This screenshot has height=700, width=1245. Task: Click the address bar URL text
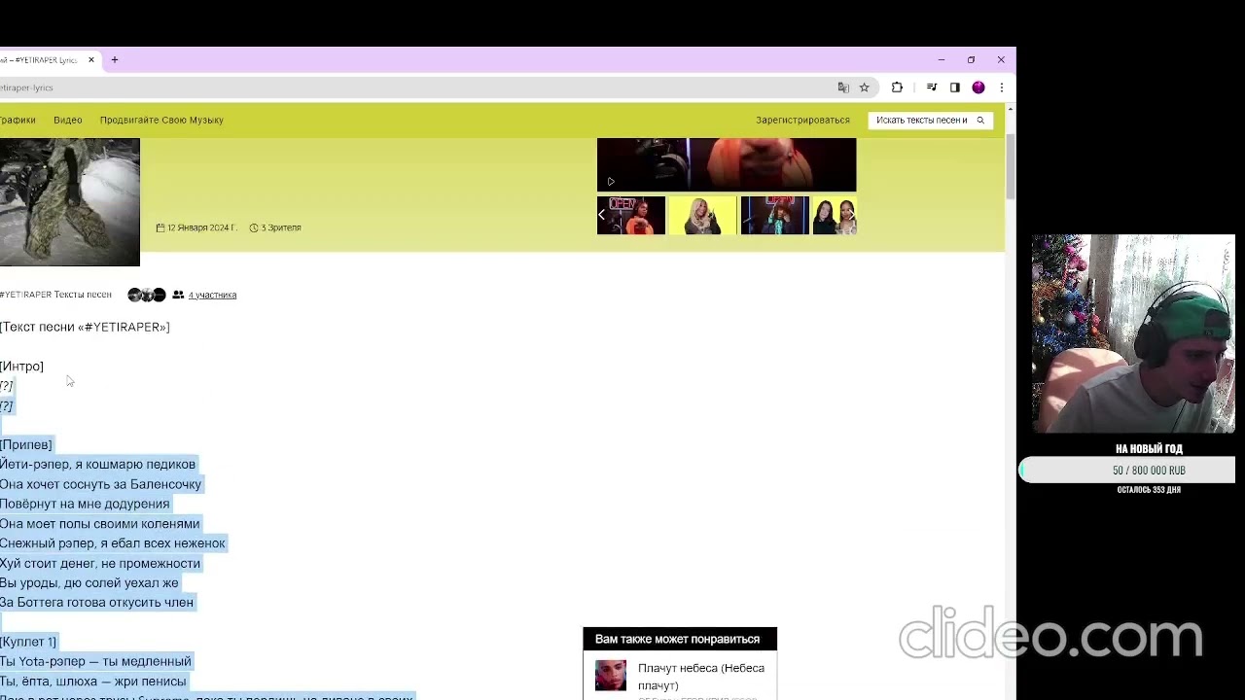pos(26,87)
